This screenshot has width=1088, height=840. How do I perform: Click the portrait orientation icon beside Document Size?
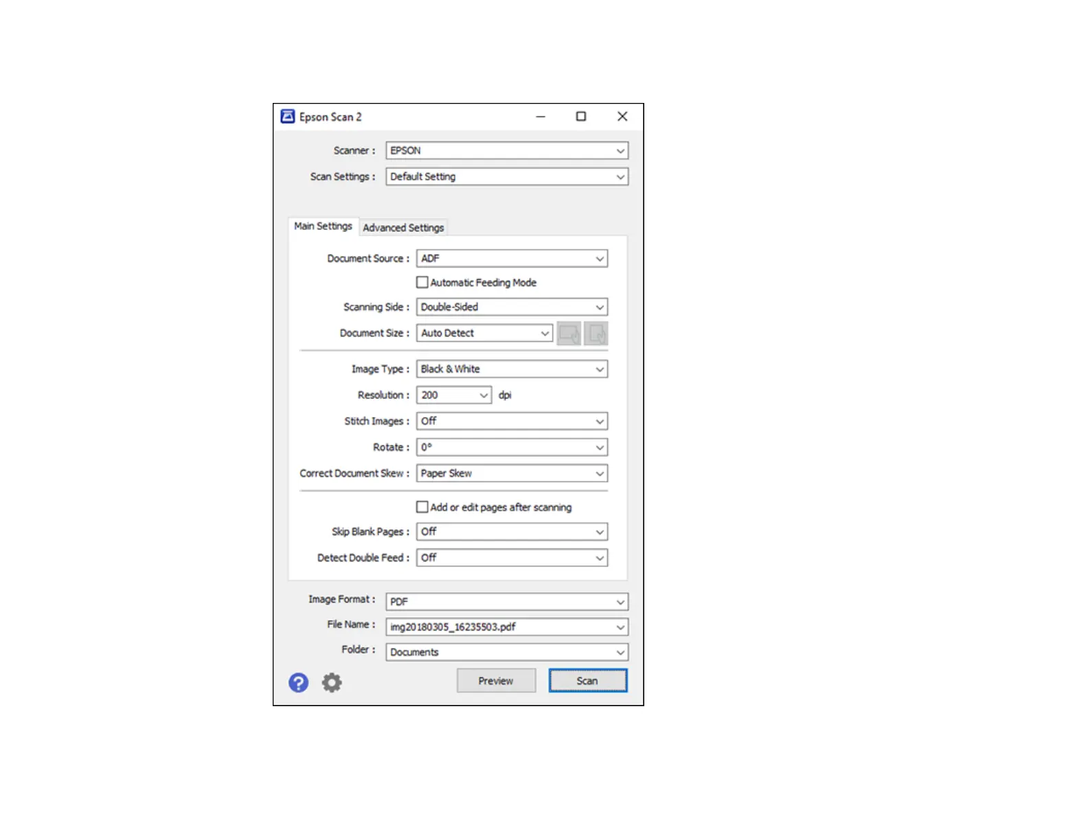596,334
